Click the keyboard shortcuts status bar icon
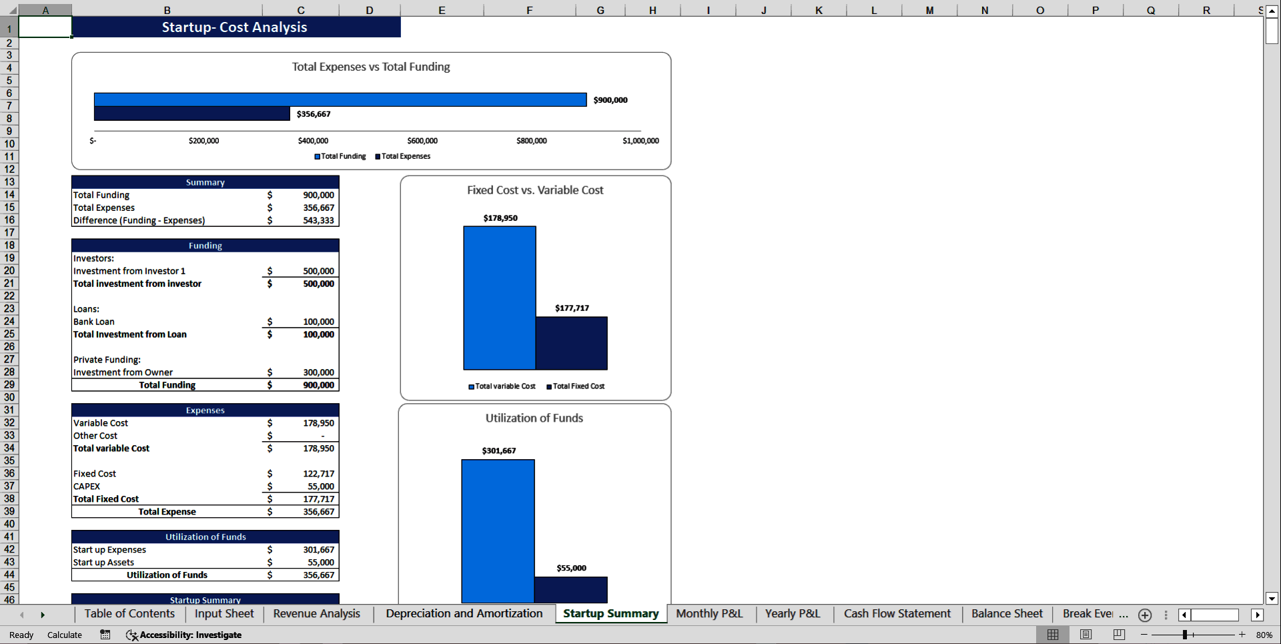Screen dimensions: 1281x644 tap(105, 635)
